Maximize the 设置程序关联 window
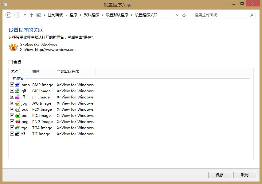262x184 pixels. [242, 3]
